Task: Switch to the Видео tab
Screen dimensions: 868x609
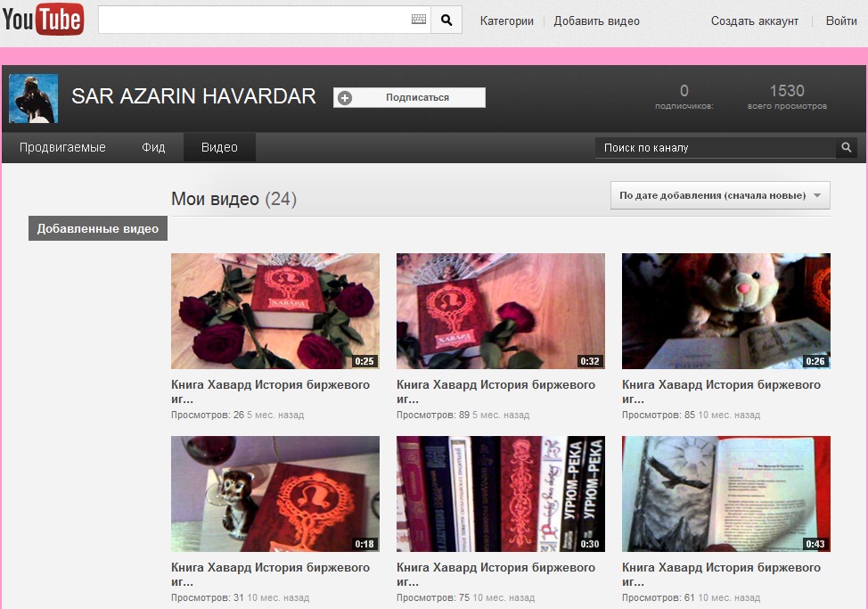Action: pos(218,146)
